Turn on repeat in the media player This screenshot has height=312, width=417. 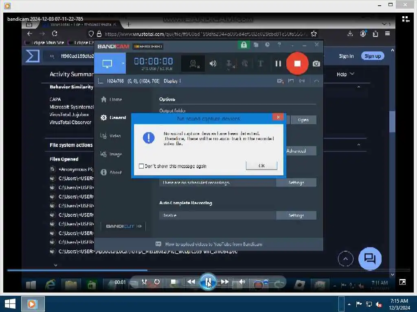[157, 282]
